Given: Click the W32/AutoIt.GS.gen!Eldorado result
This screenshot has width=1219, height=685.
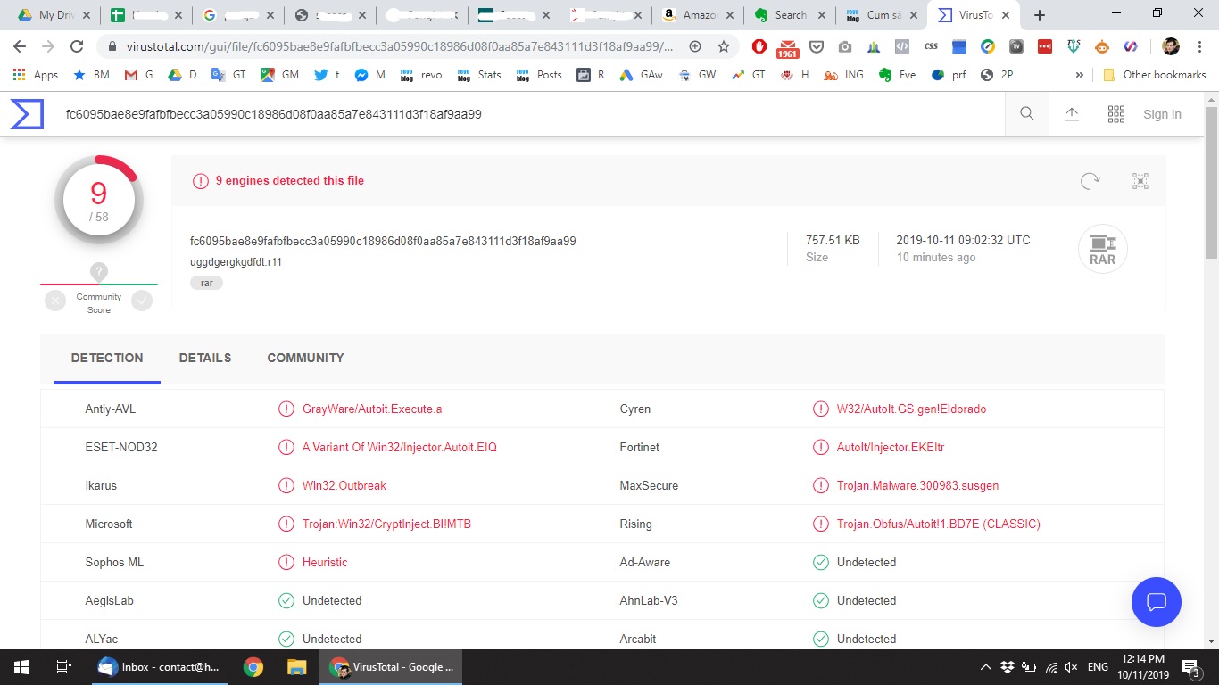Looking at the screenshot, I should click(x=911, y=409).
